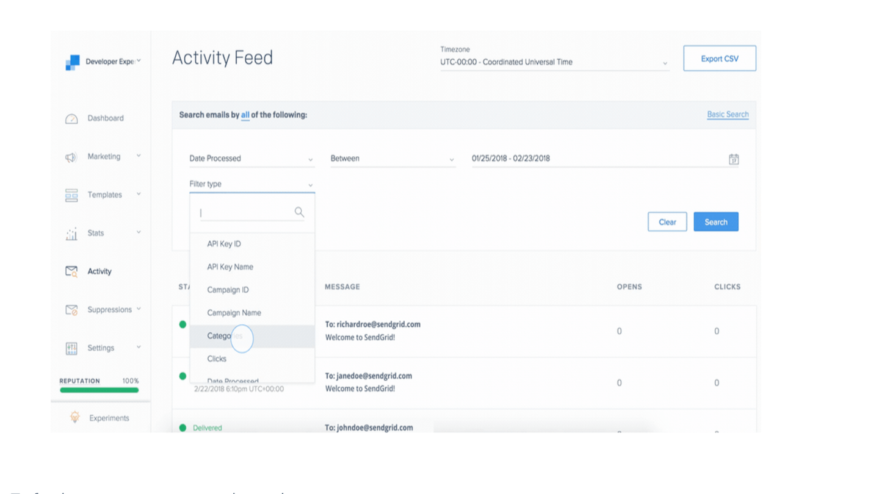Click the Settings sliders icon
Viewport: 879px width, 494px height.
point(71,348)
